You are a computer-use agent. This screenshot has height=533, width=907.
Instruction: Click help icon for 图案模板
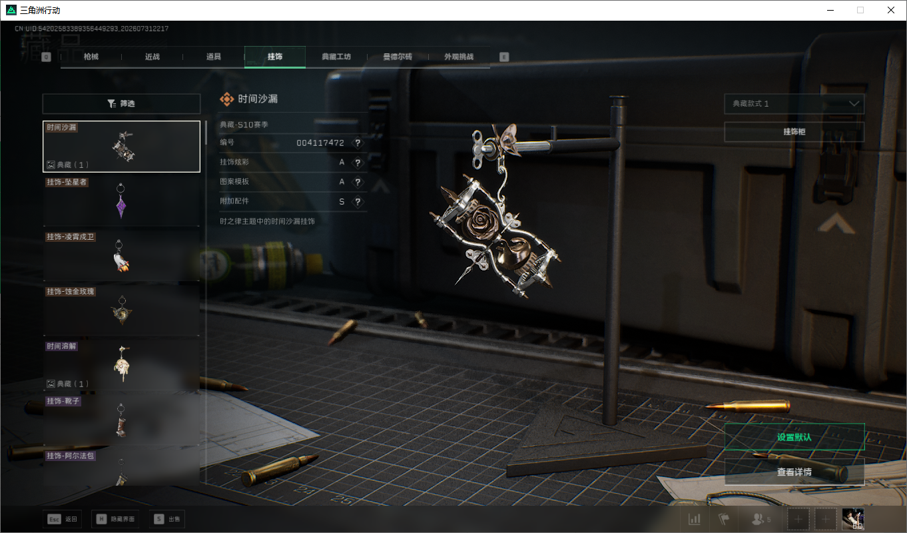point(358,182)
